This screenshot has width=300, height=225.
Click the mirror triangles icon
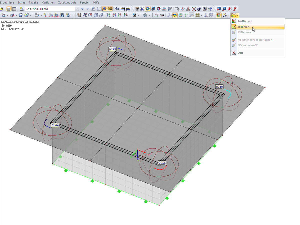188,9
